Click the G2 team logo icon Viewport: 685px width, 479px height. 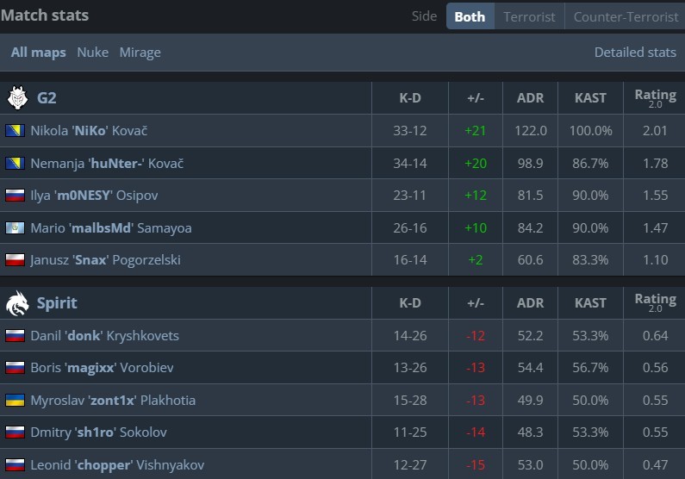16,98
